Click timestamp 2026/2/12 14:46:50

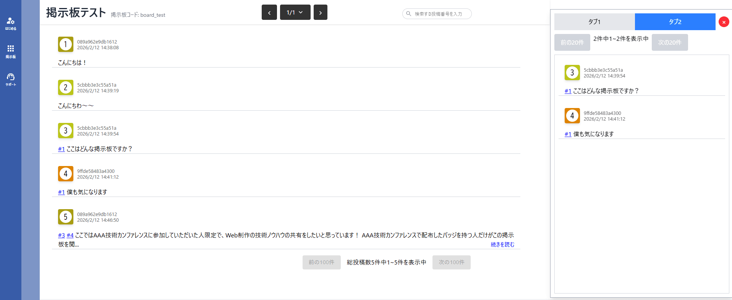[x=98, y=220]
